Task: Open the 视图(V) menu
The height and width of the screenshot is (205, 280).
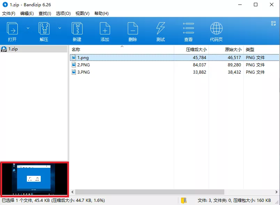Action: [82, 14]
